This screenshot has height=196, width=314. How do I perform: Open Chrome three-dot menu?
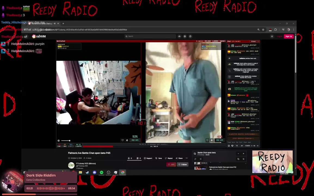pyautogui.click(x=293, y=30)
